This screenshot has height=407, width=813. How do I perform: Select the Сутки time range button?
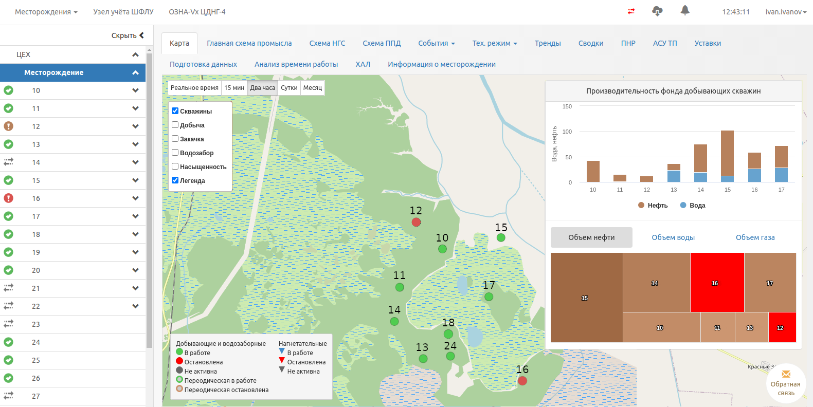tap(289, 88)
